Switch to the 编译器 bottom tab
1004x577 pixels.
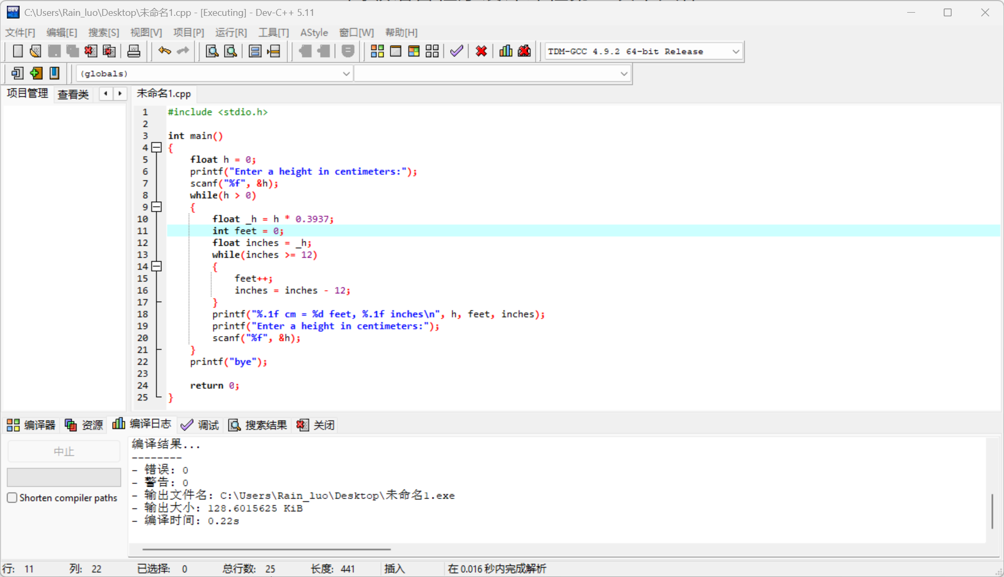point(31,425)
